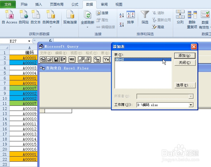
Task: Click the Open Query folder icon
Action: [50, 60]
